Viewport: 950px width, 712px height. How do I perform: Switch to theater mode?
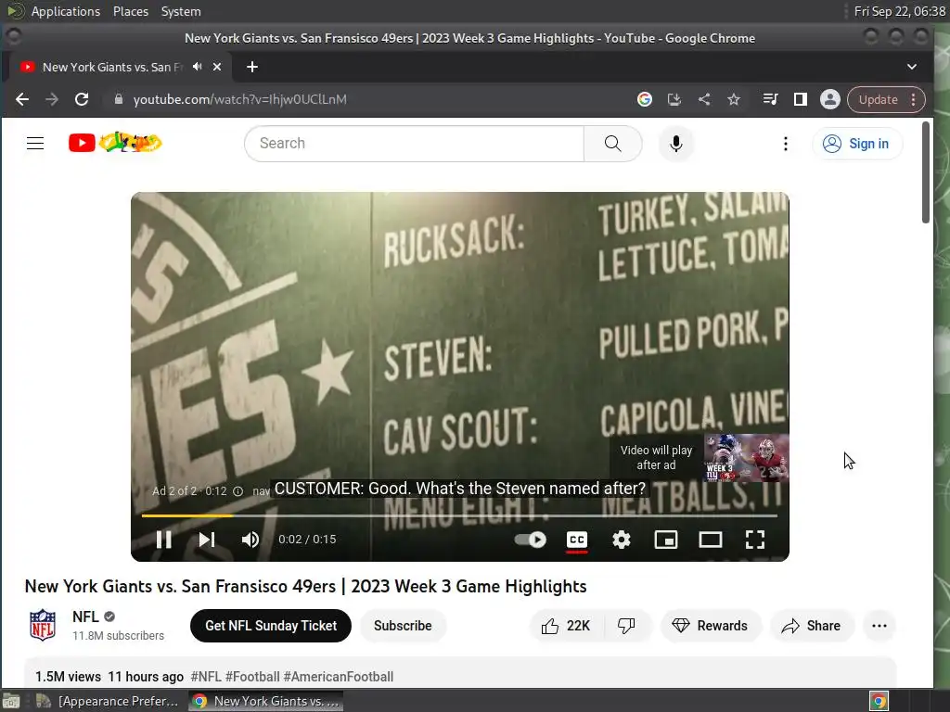(x=710, y=540)
